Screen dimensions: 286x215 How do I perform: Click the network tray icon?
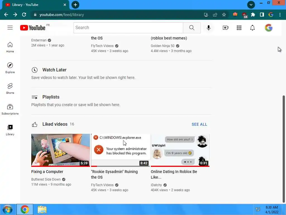point(258,209)
